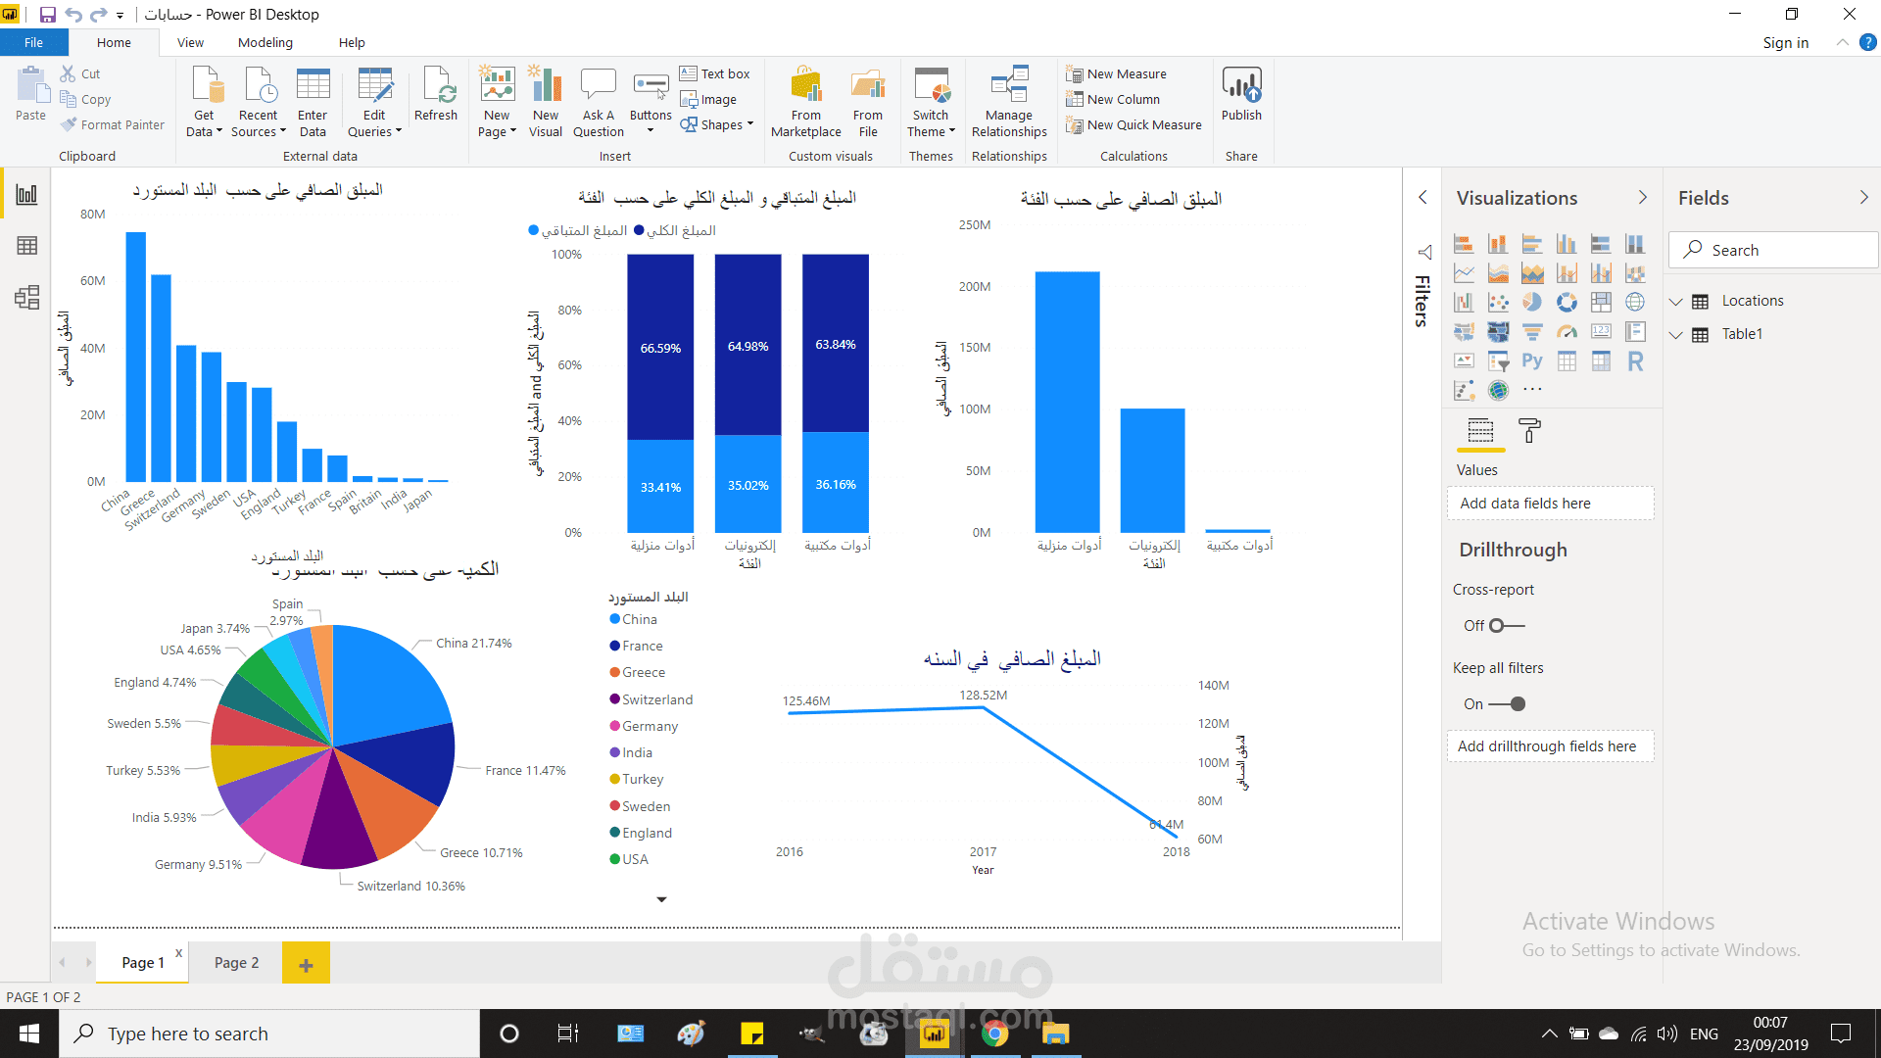The height and width of the screenshot is (1058, 1881).
Task: Open the Modeling ribbon tab
Action: tap(265, 43)
